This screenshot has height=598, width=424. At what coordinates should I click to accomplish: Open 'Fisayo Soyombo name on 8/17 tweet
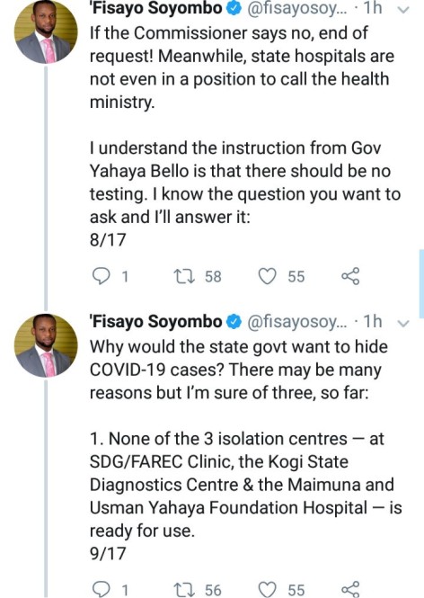click(155, 8)
